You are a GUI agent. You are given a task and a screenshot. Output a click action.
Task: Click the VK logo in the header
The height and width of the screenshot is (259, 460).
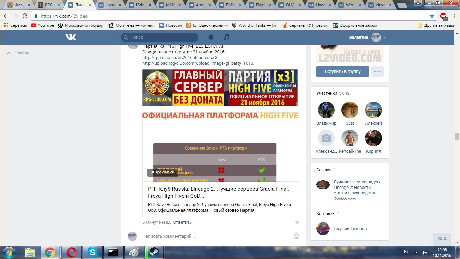click(71, 37)
